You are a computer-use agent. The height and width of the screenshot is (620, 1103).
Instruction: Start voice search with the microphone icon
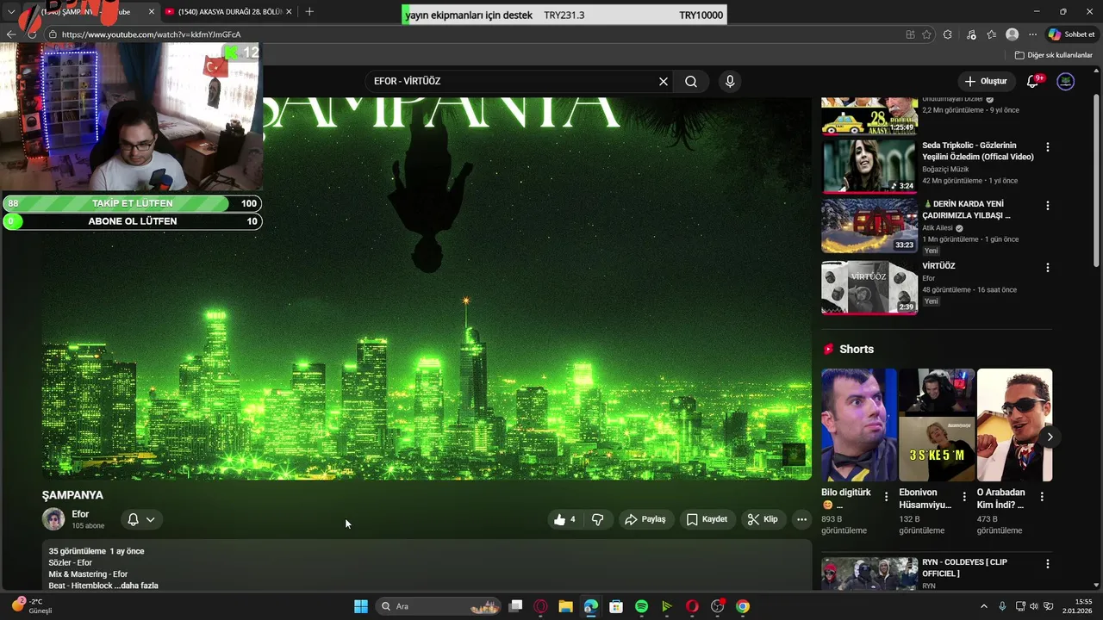click(730, 81)
